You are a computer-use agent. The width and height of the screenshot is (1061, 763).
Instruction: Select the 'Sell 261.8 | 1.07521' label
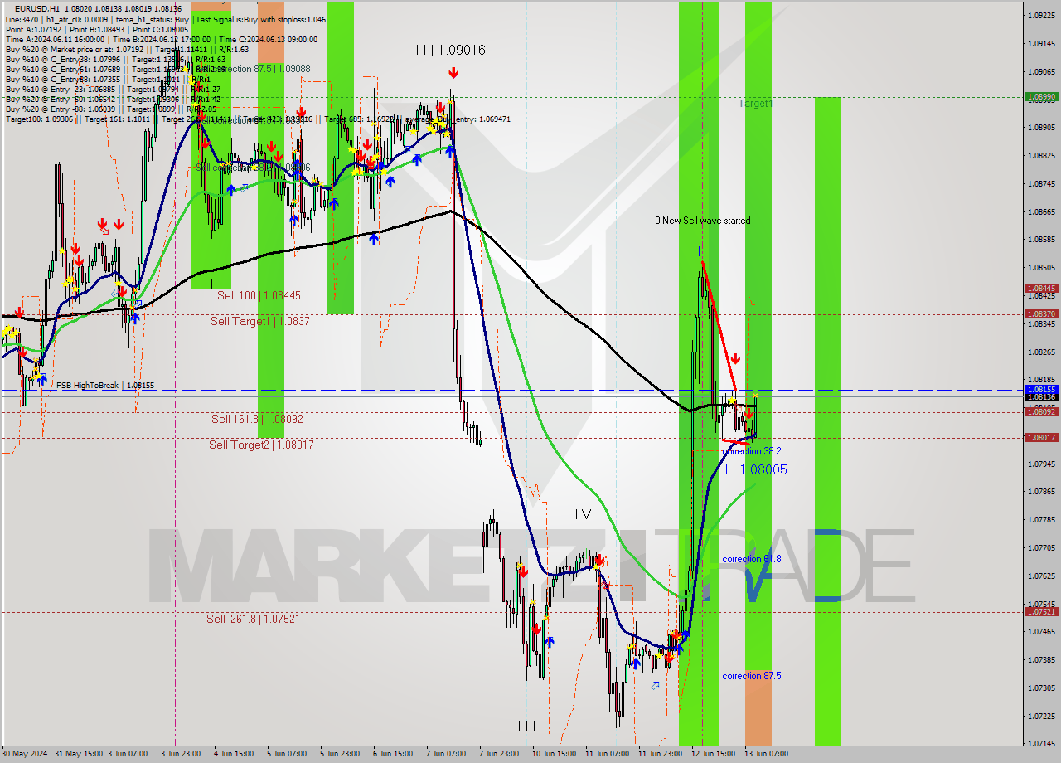click(x=253, y=619)
